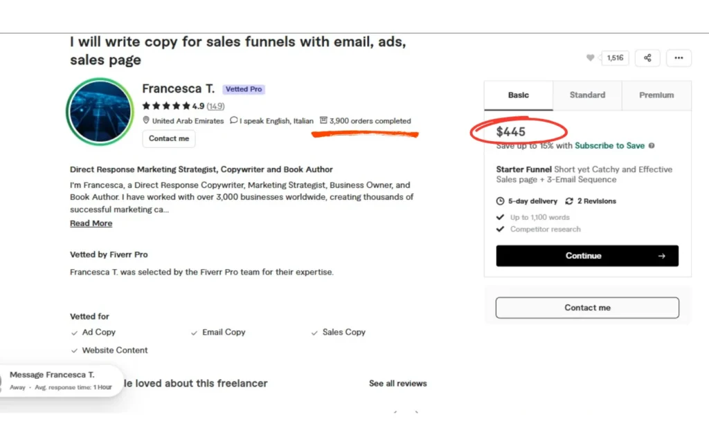Image resolution: width=709 pixels, height=446 pixels.
Task: Open the three-dots more options menu
Action: pos(679,58)
